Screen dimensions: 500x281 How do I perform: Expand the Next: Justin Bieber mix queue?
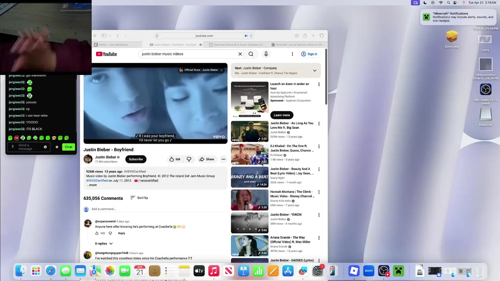[314, 71]
